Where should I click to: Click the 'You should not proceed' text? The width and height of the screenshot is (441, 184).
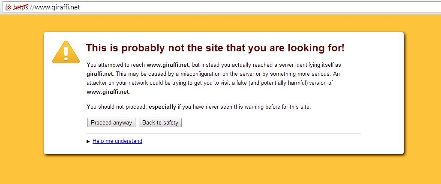(117, 107)
